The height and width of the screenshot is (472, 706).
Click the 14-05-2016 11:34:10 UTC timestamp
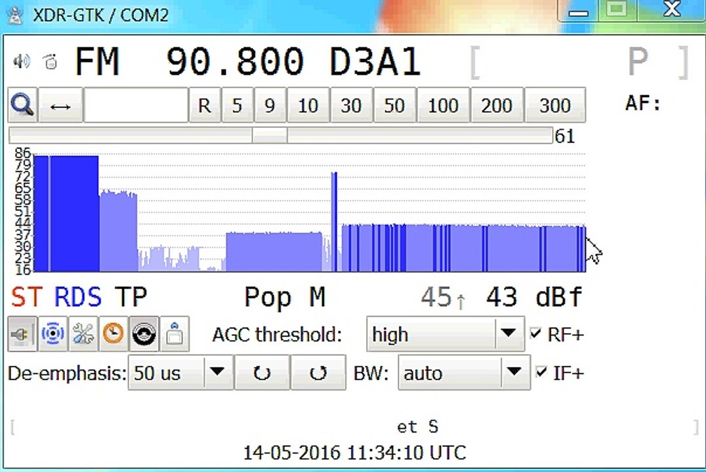coord(354,452)
